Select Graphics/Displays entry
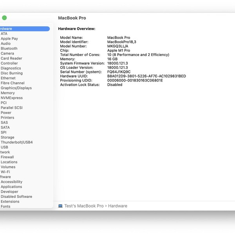 tap(16, 88)
